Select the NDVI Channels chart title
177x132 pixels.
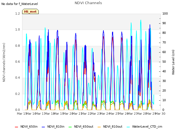click(x=88, y=3)
